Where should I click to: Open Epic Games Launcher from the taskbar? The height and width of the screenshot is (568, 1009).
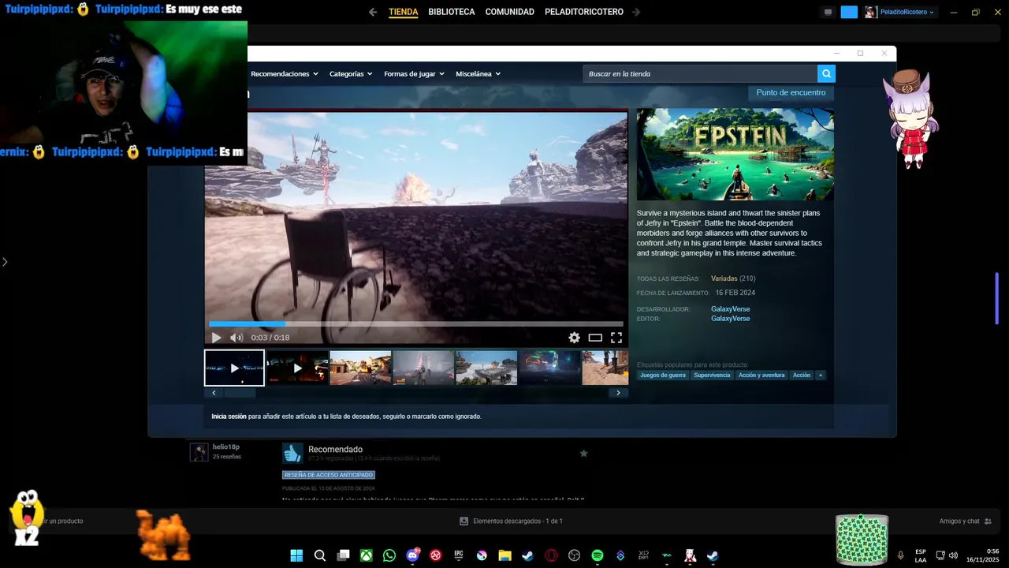459,555
